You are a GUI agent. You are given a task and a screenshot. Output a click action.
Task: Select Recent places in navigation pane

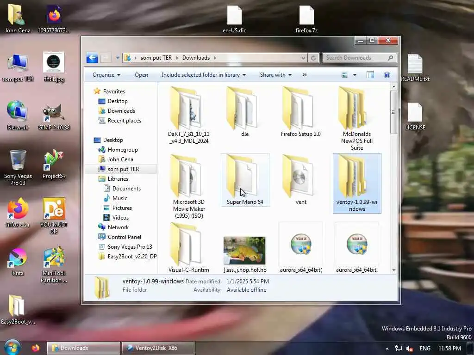tap(124, 121)
